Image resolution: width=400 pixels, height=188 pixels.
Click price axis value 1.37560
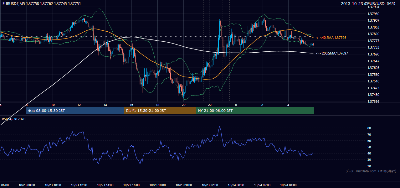click(x=373, y=75)
